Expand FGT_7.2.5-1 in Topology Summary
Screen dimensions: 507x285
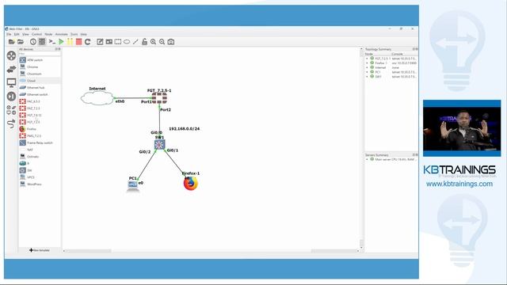367,59
